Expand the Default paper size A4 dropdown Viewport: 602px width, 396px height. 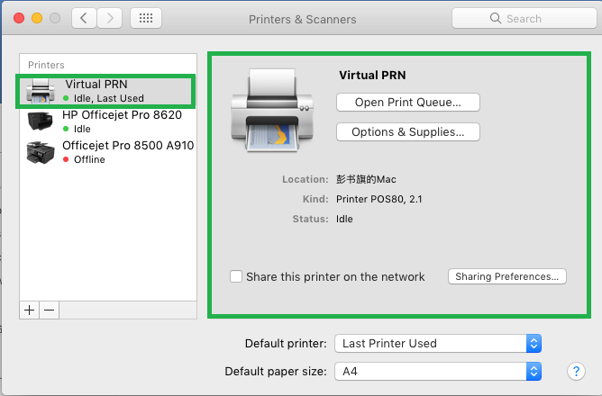click(438, 371)
